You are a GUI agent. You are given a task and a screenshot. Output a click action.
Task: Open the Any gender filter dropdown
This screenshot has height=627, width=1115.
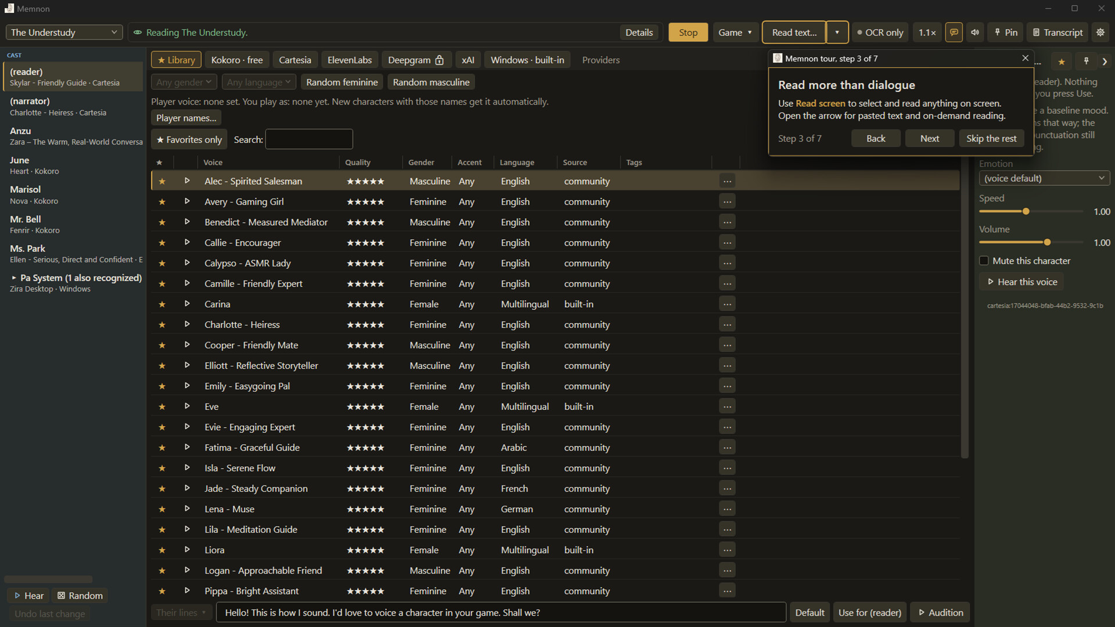point(184,82)
